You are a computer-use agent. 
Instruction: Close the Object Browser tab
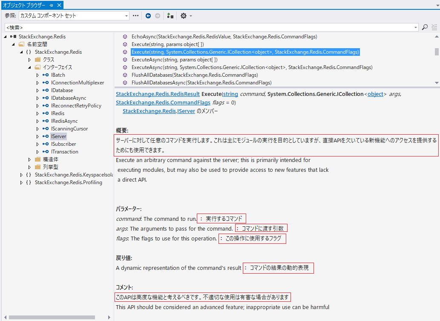pyautogui.click(x=59, y=5)
